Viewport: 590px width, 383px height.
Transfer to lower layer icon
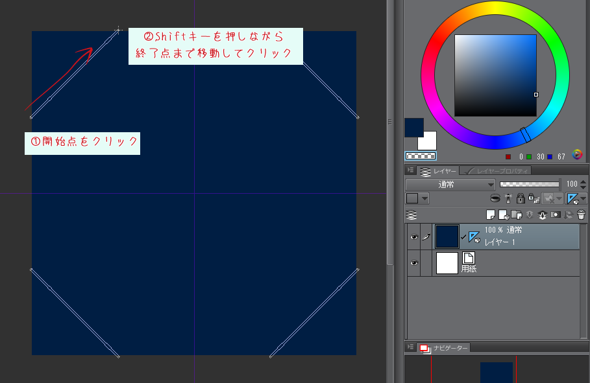[530, 215]
